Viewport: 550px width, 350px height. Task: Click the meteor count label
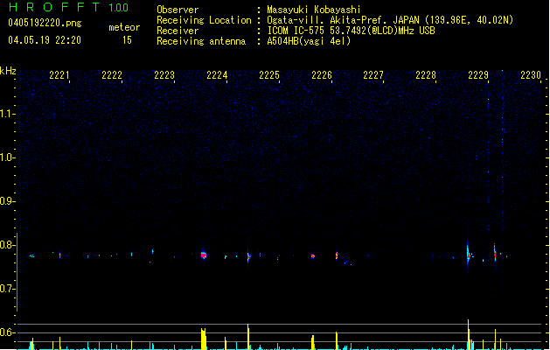coord(124,27)
